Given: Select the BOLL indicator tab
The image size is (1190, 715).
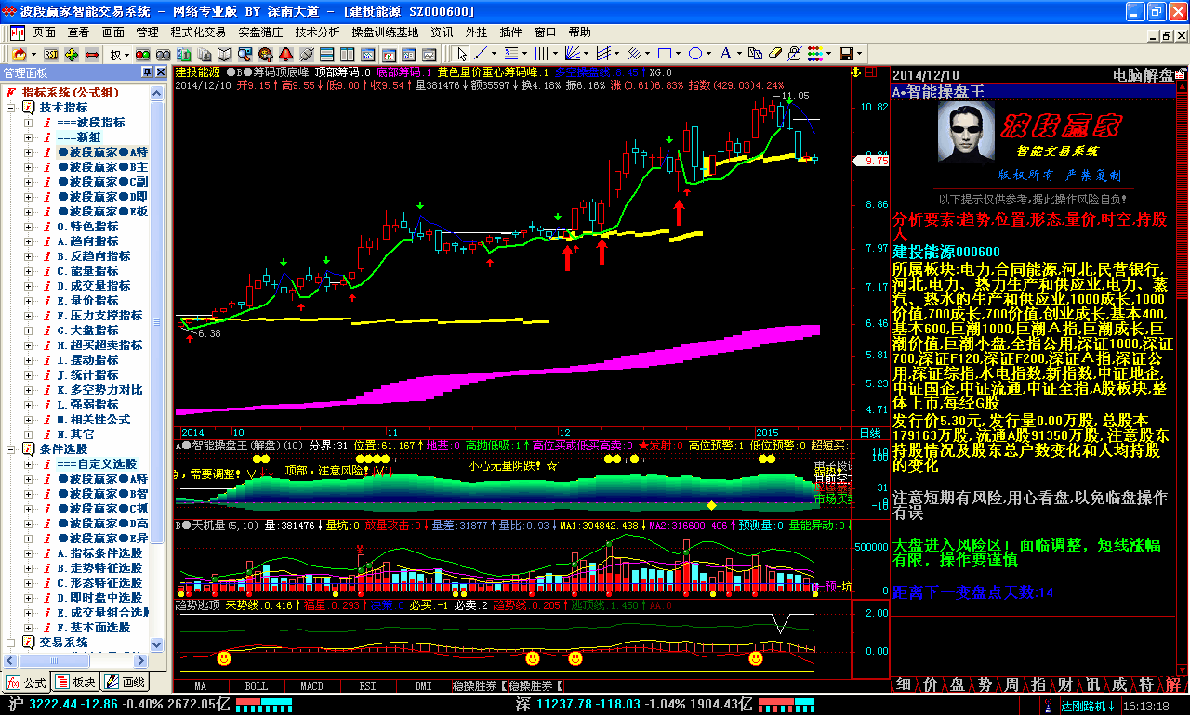Looking at the screenshot, I should click(256, 686).
